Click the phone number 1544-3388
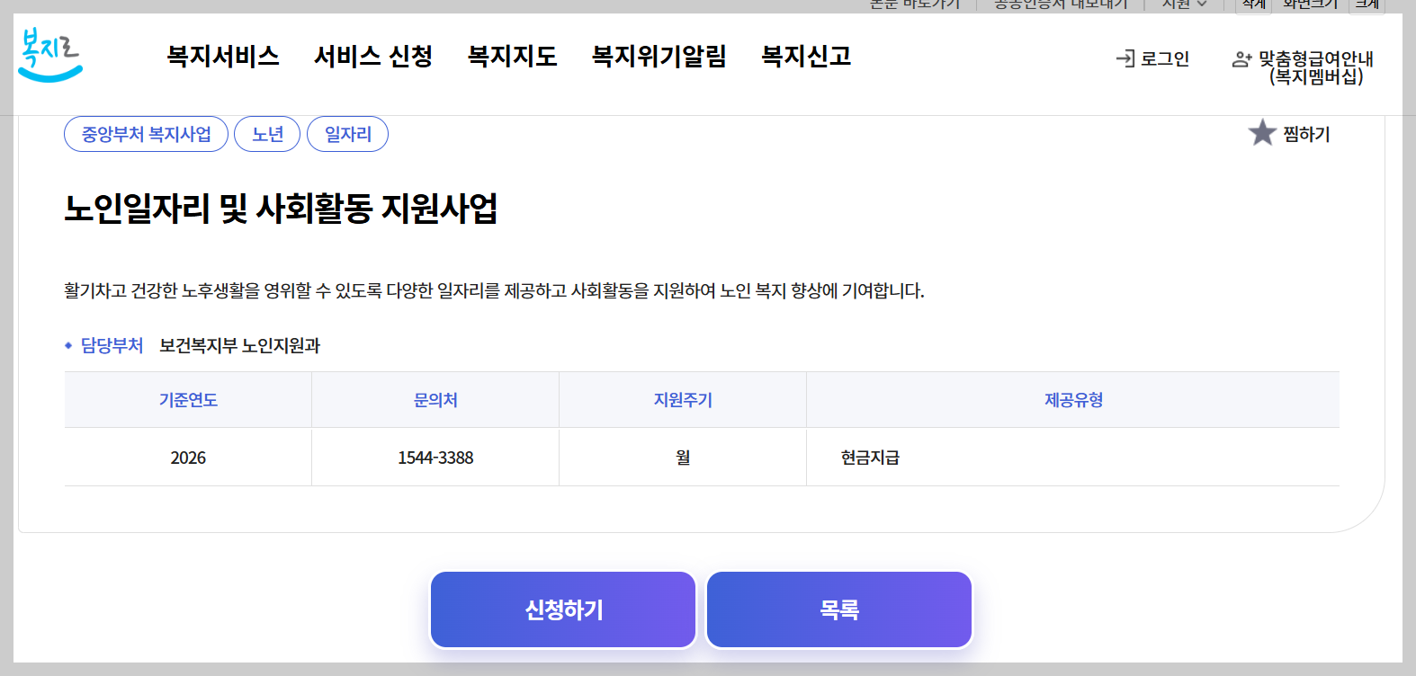This screenshot has height=676, width=1416. coord(435,458)
